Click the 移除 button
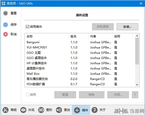 pyautogui.click(x=92, y=95)
